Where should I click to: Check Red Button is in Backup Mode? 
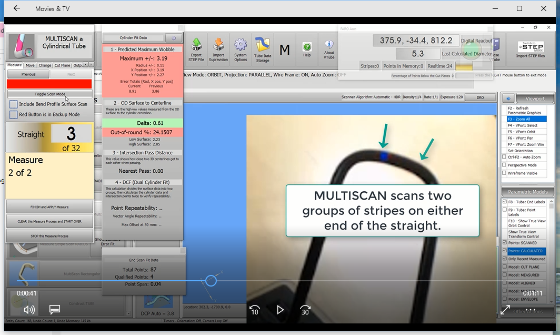click(x=14, y=114)
